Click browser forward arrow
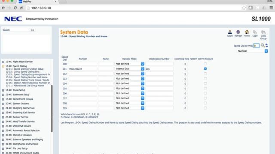 pos(9,8)
